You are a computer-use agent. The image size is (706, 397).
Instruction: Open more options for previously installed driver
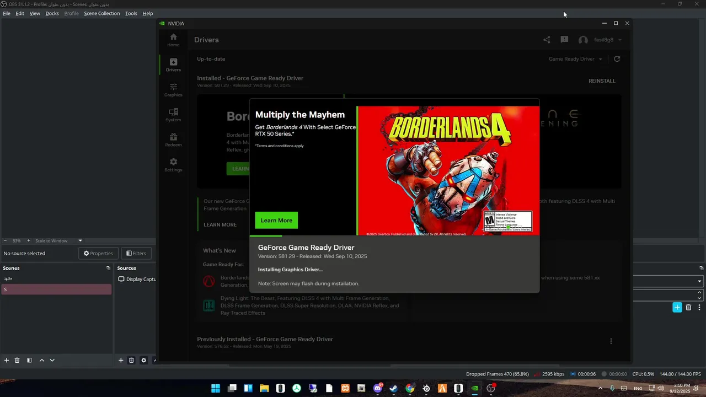(x=611, y=341)
